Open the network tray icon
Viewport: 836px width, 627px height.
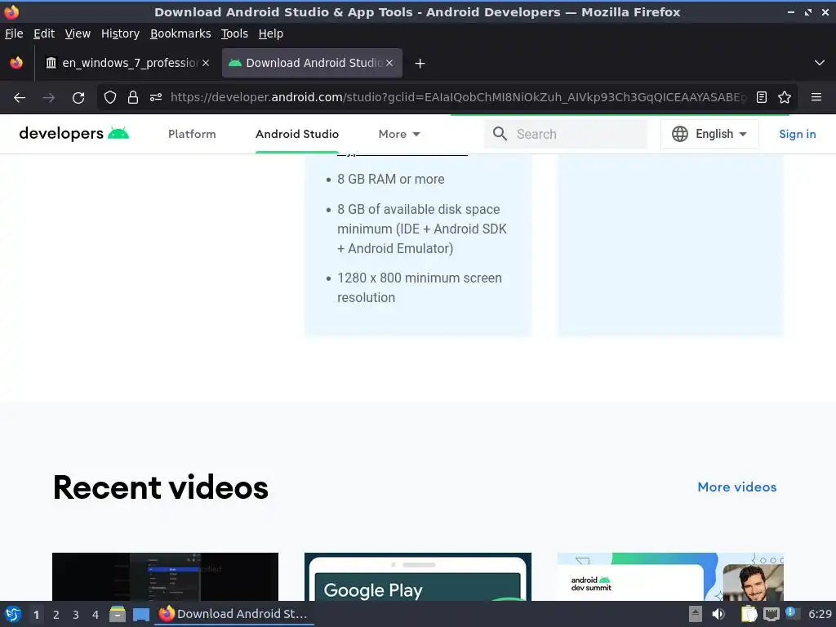771,615
